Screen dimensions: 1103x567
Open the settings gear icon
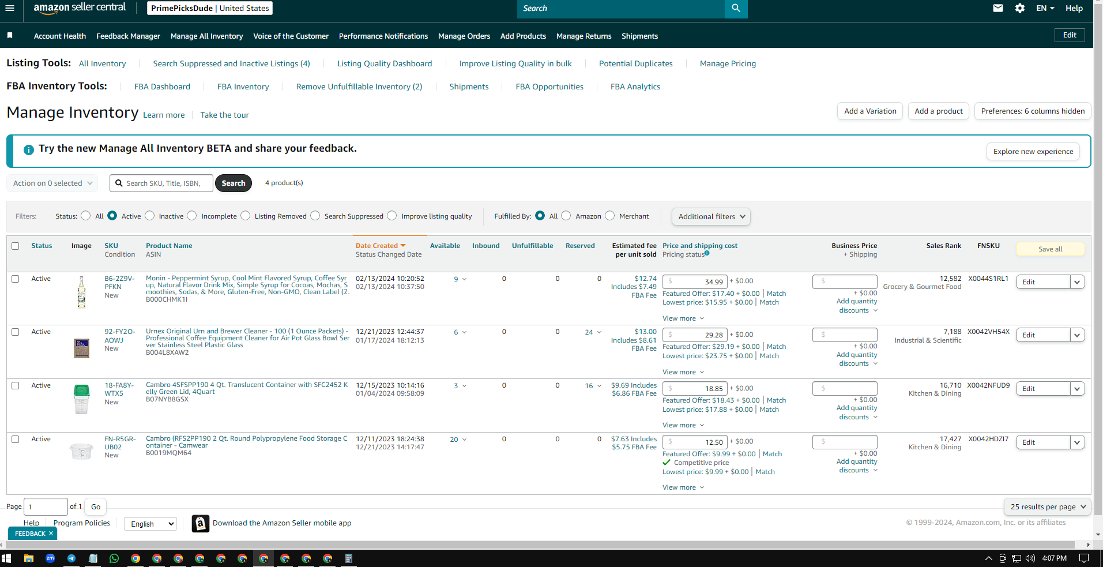(x=1020, y=8)
